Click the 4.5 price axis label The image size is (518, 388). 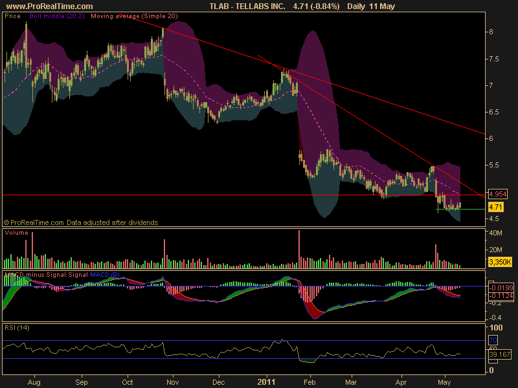(493, 219)
